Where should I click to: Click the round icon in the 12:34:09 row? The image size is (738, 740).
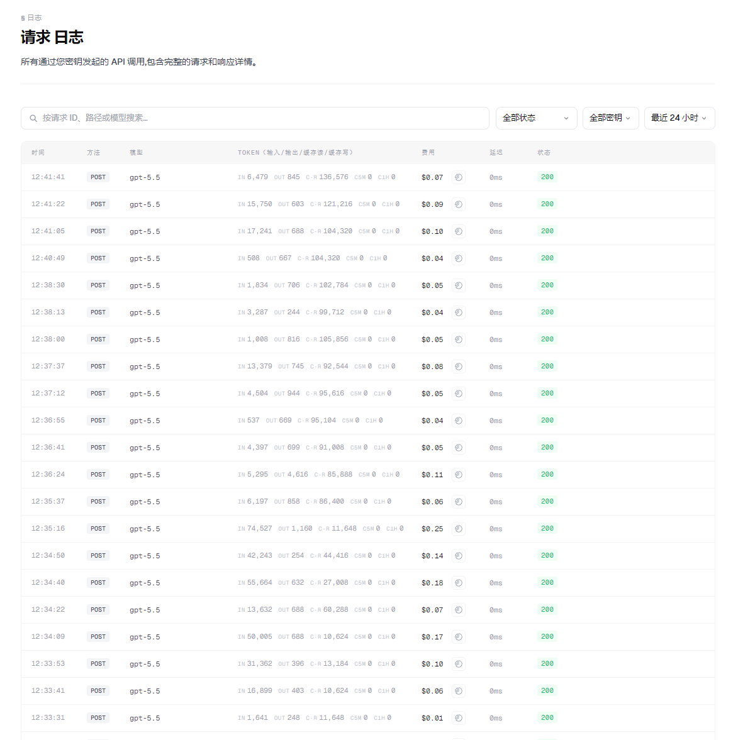459,637
